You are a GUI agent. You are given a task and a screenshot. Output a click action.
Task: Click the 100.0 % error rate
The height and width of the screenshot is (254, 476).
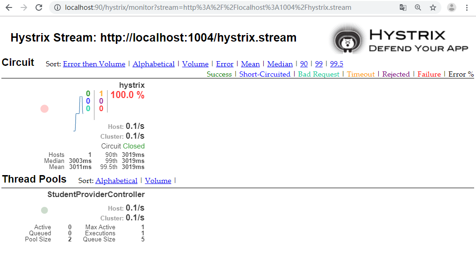click(x=127, y=95)
